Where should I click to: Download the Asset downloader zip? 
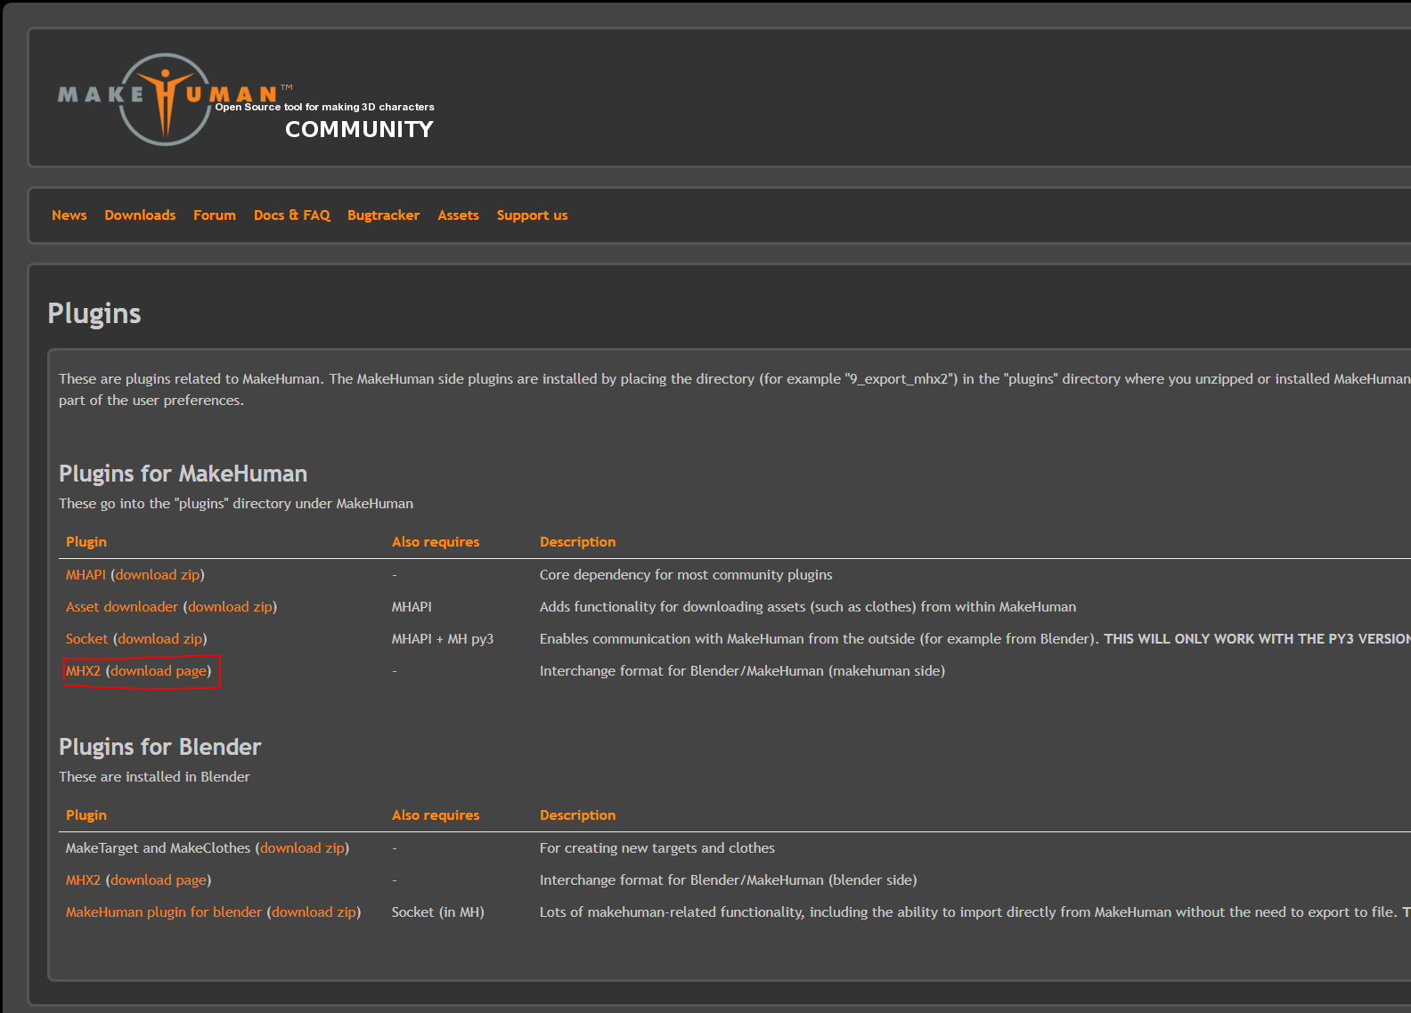click(x=231, y=607)
